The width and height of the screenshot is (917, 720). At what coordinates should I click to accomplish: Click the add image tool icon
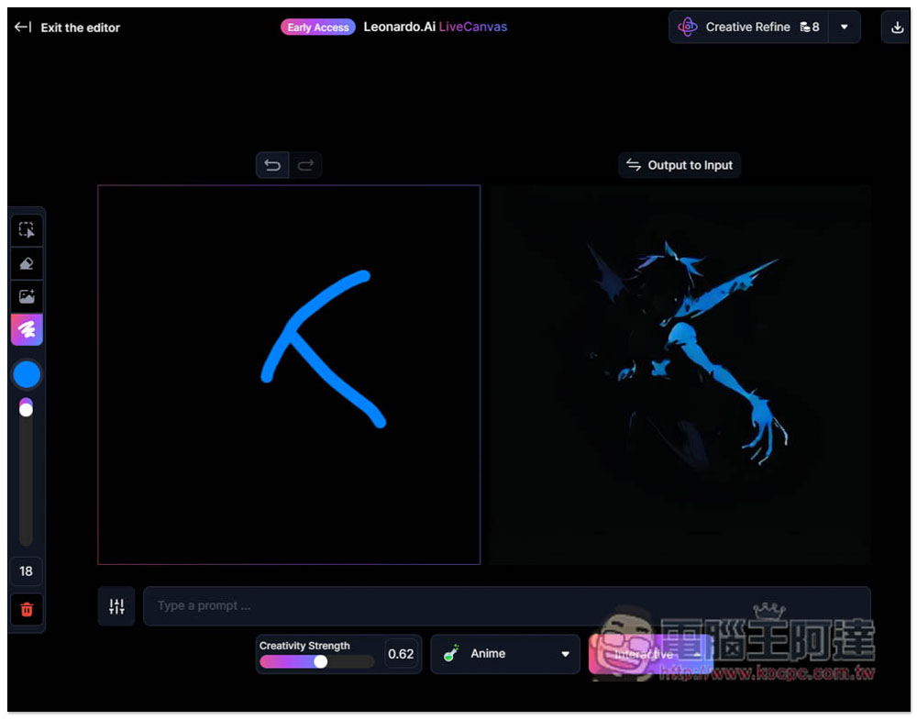tap(27, 296)
